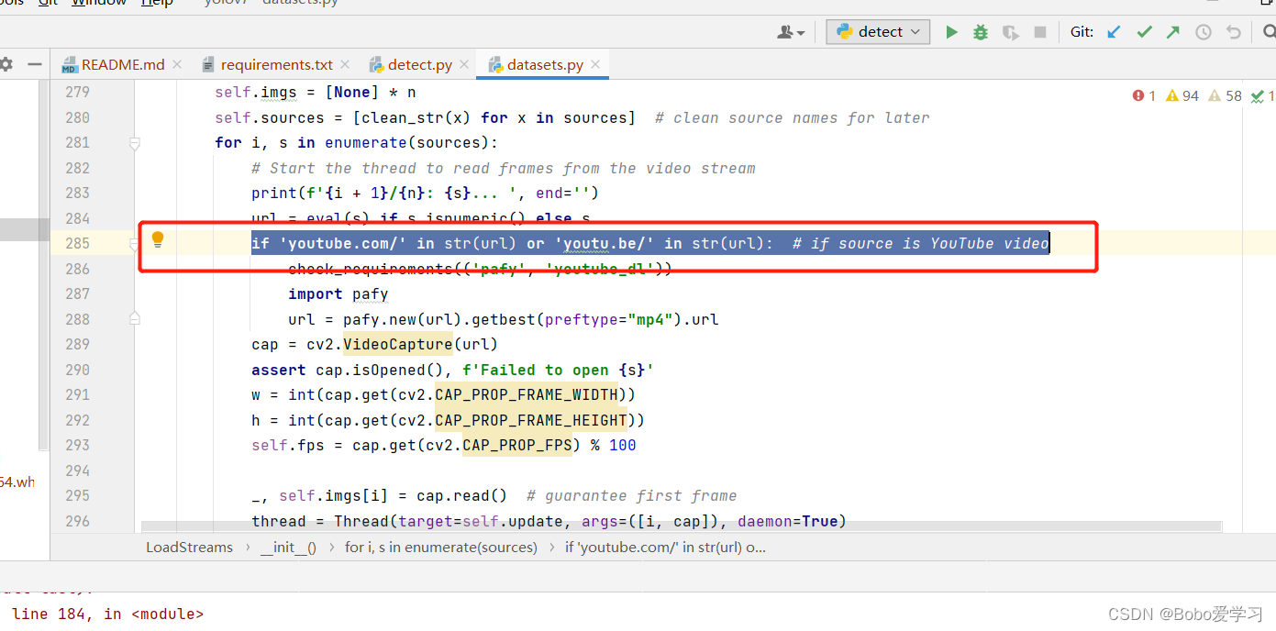Click the yellow warnings count indicator

pyautogui.click(x=1182, y=95)
